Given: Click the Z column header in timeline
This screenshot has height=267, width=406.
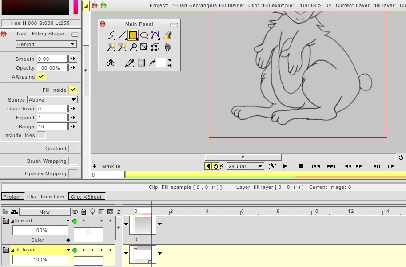Looking at the screenshot, I should coord(119,212).
